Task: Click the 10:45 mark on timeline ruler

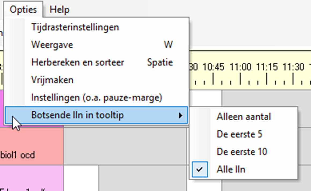Action: 213,67
